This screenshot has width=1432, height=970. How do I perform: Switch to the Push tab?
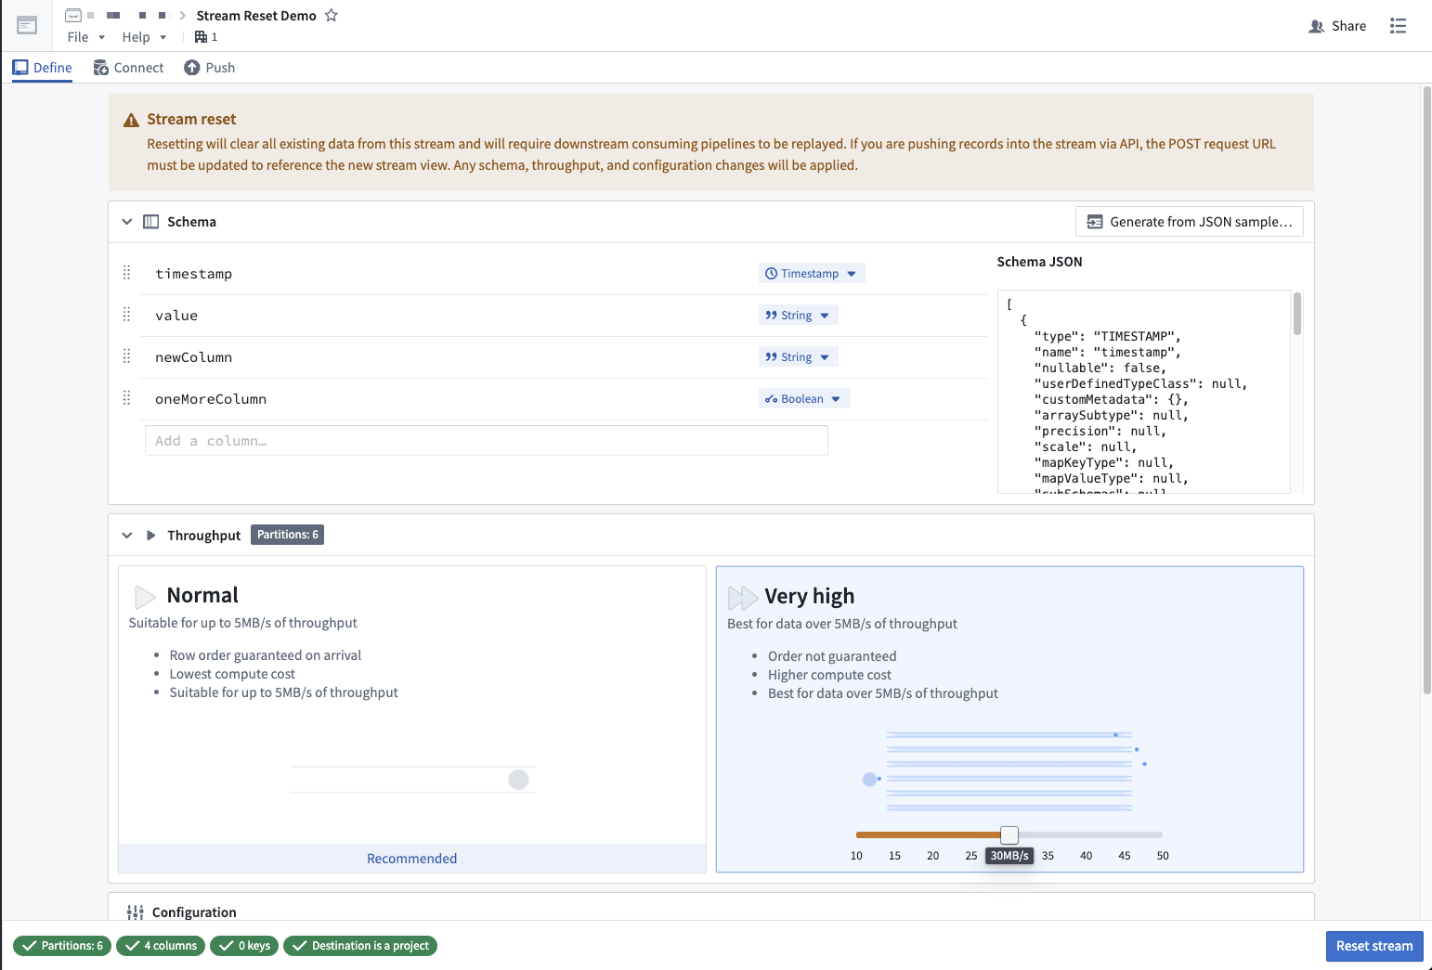point(210,68)
